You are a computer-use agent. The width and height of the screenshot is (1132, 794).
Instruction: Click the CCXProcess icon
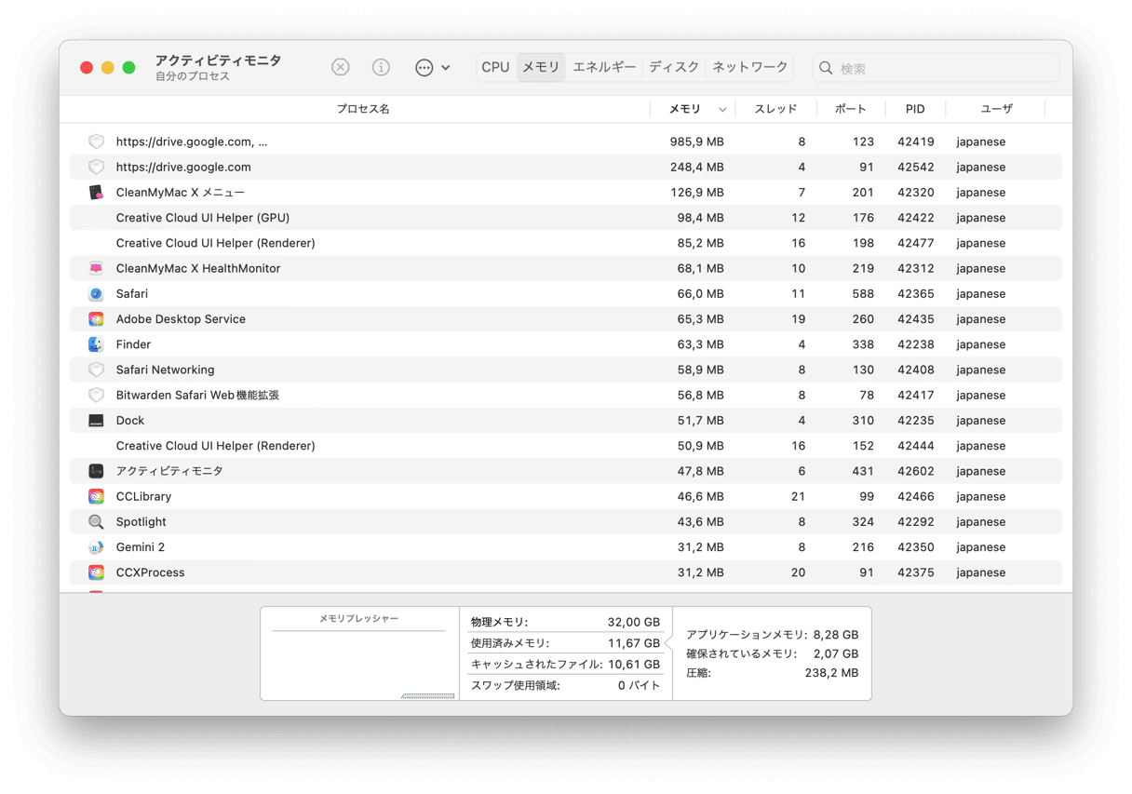(96, 572)
